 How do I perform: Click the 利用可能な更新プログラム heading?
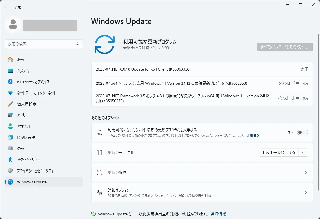[x=150, y=42]
